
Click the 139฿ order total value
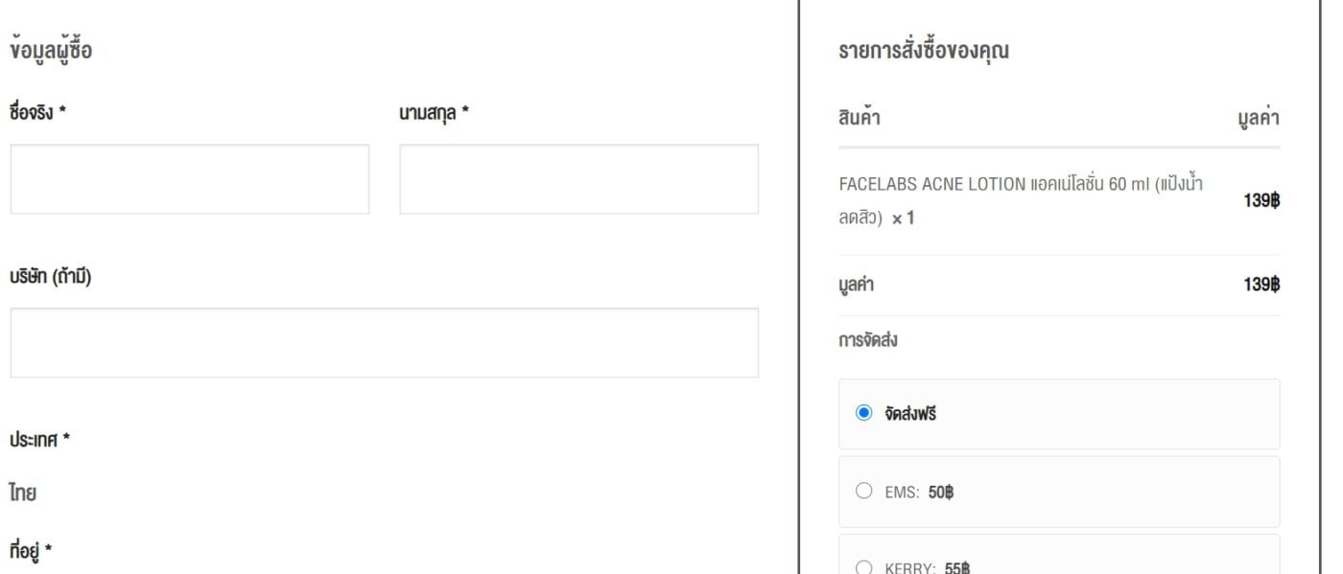click(1260, 284)
